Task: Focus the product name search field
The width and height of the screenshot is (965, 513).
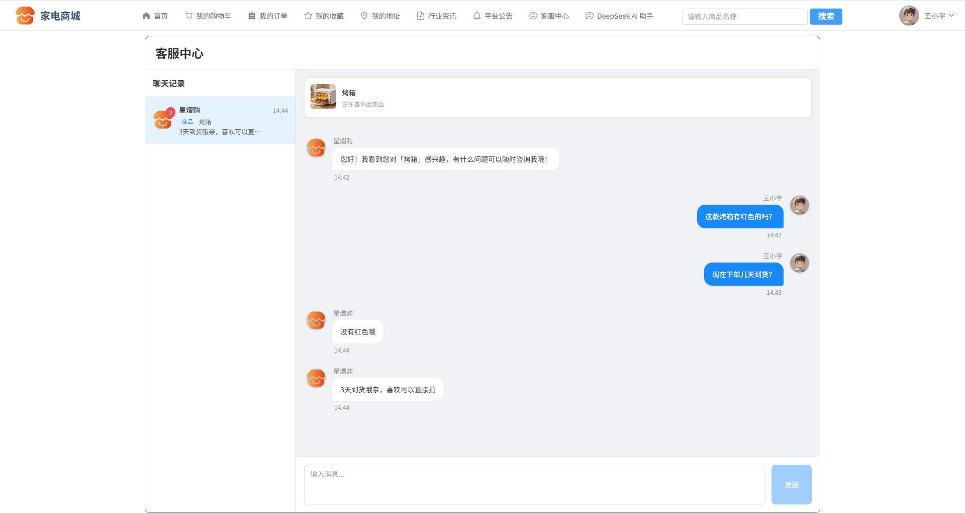Action: (x=744, y=17)
